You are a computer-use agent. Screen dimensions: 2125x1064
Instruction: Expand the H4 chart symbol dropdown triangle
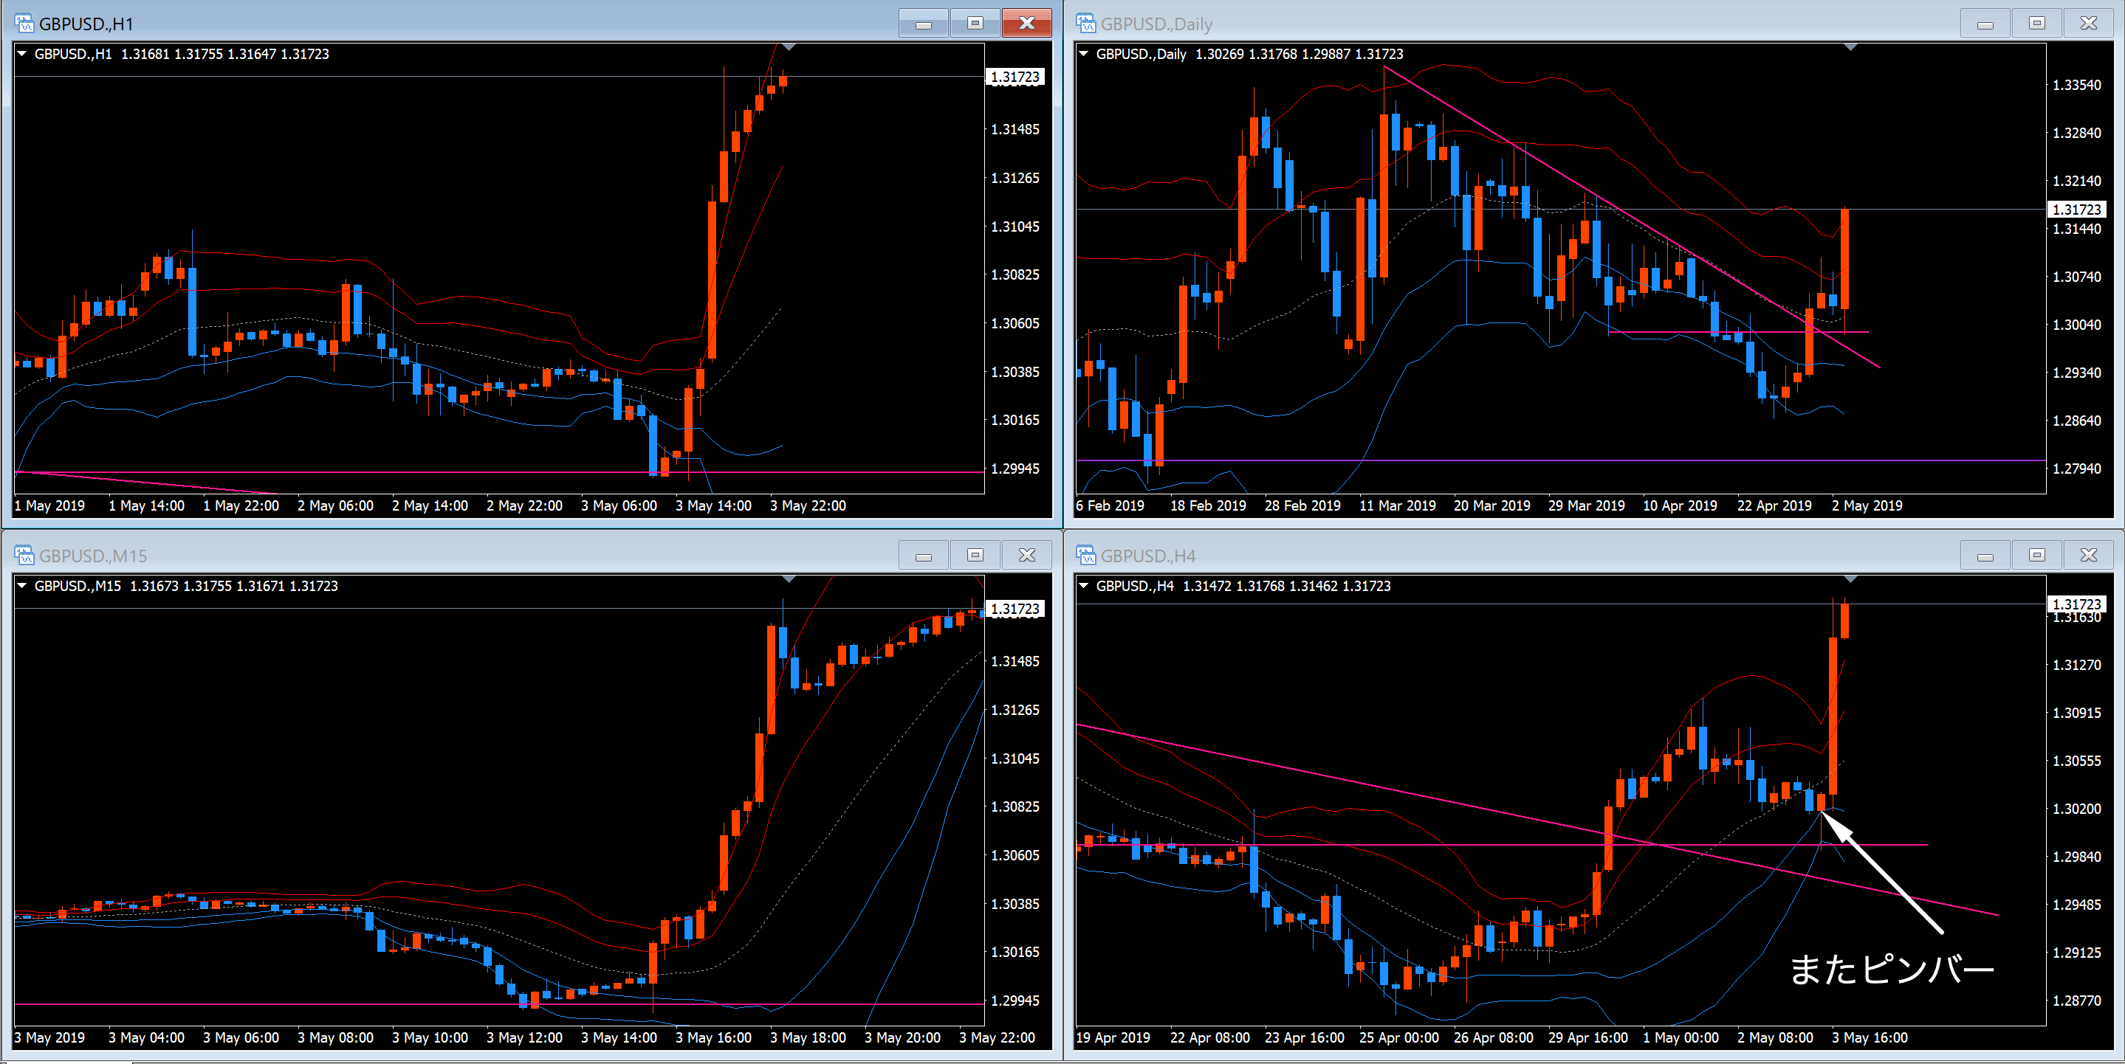point(1084,586)
